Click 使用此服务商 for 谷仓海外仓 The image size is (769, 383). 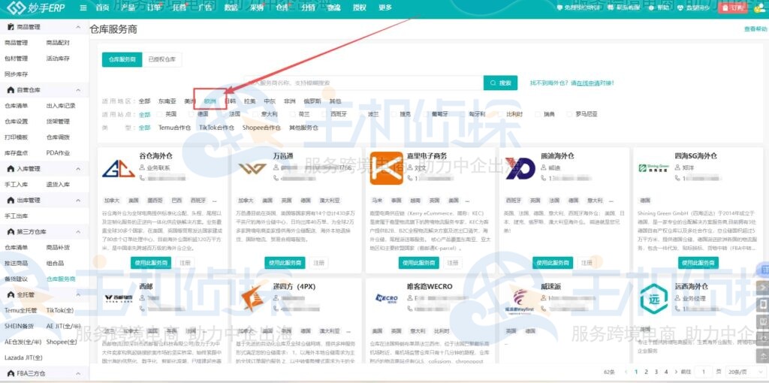[x=150, y=263]
